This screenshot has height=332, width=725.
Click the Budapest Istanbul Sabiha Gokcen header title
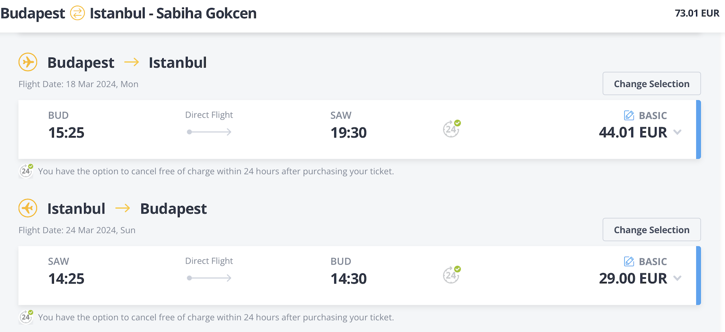129,13
